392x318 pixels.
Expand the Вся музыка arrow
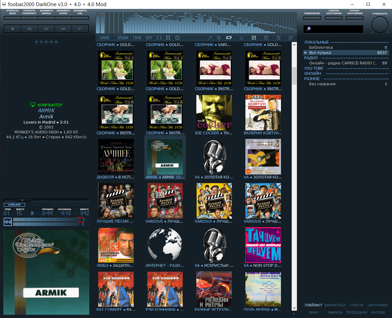306,52
